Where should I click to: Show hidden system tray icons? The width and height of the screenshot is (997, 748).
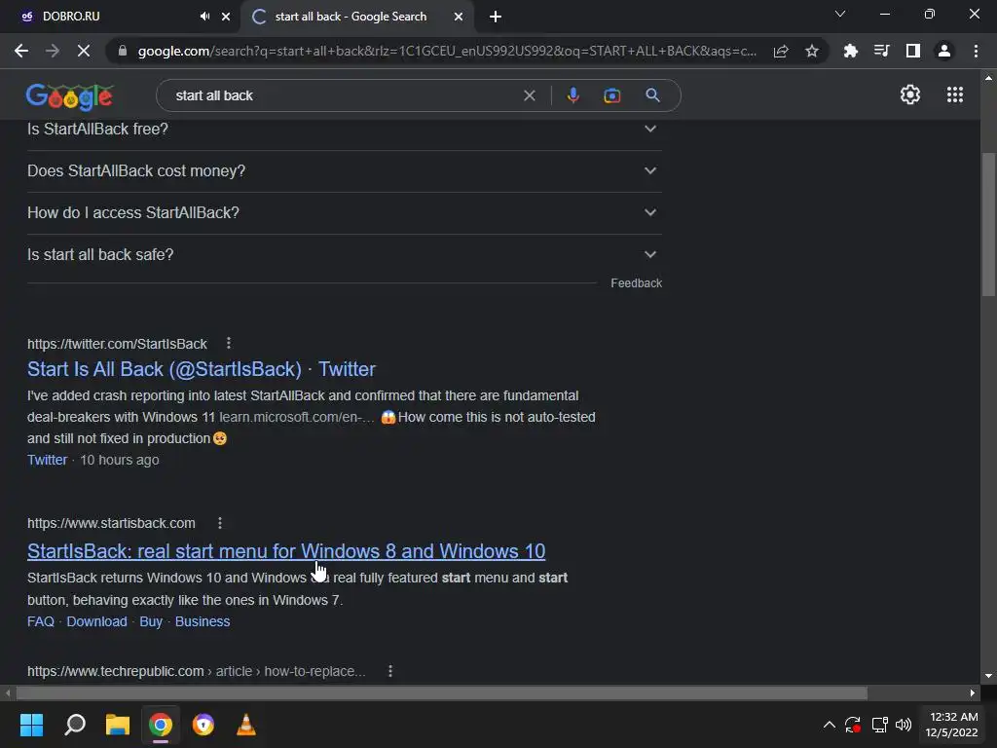point(830,725)
